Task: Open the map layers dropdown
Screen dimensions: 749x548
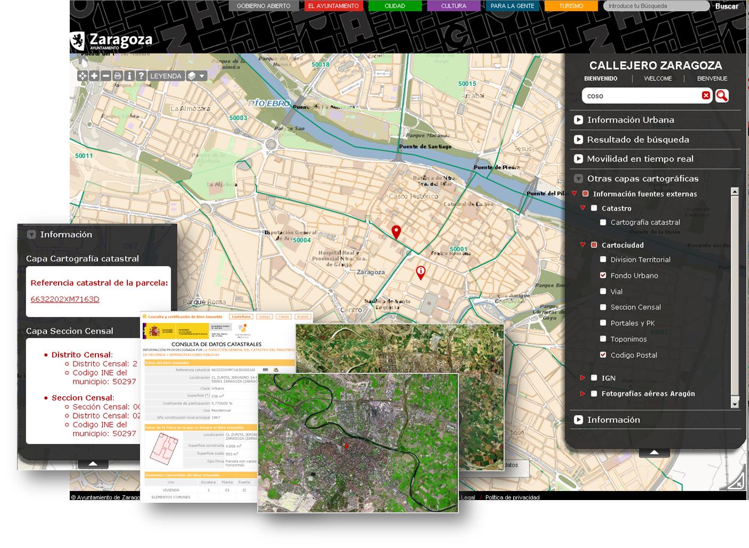Action: (196, 76)
